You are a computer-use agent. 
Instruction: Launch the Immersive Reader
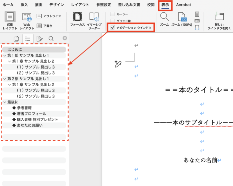[94, 21]
